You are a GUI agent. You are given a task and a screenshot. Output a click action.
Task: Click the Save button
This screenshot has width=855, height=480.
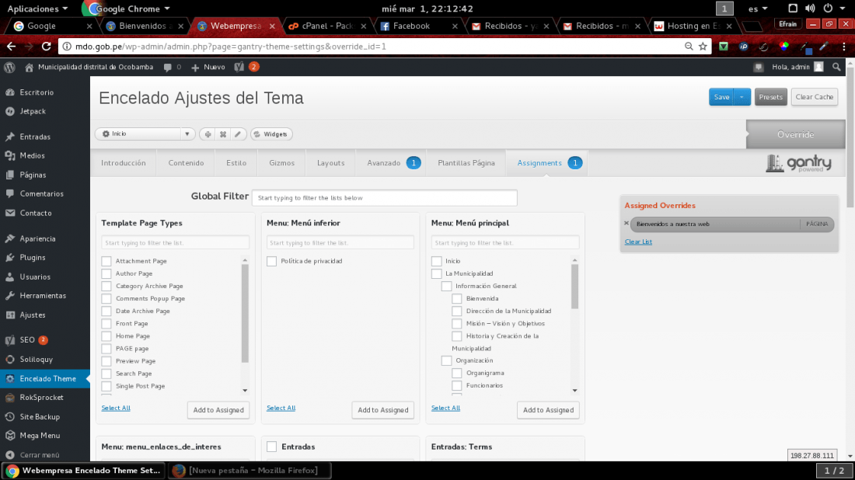click(x=721, y=97)
